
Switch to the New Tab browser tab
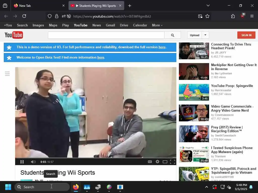[x=39, y=6]
